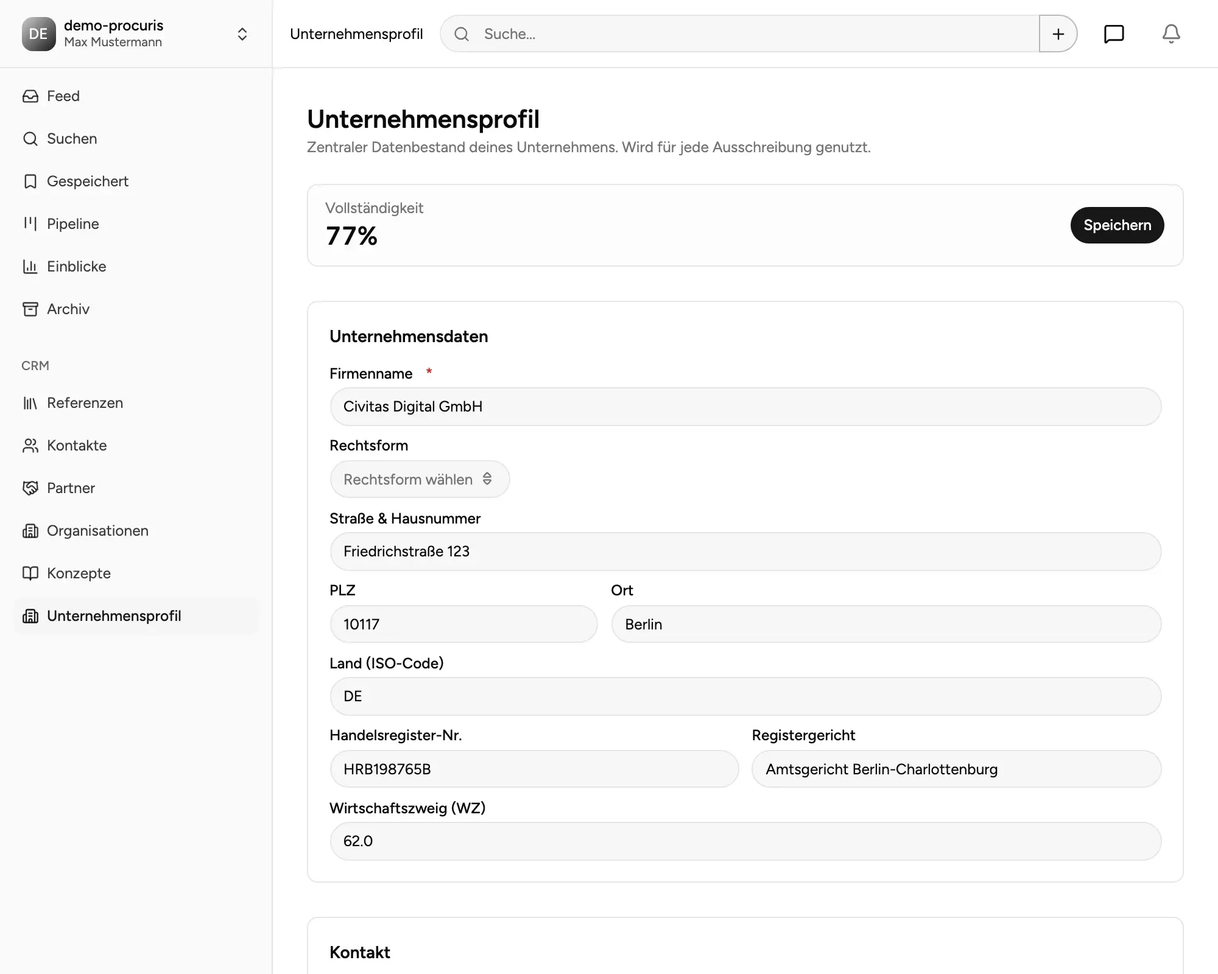Click the Feed inbox icon
Image resolution: width=1218 pixels, height=974 pixels.
(x=30, y=96)
